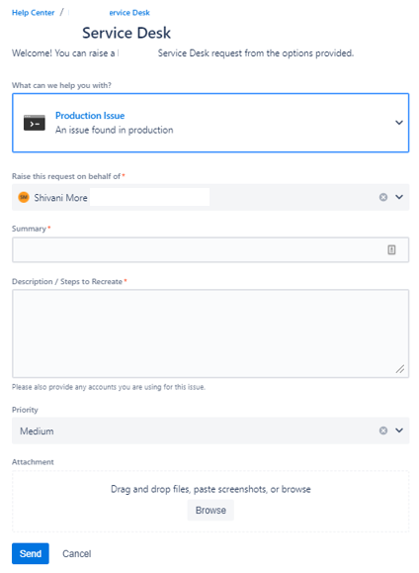Expand the request type dropdown chevron
Screen dimensions: 419x573
(399, 123)
